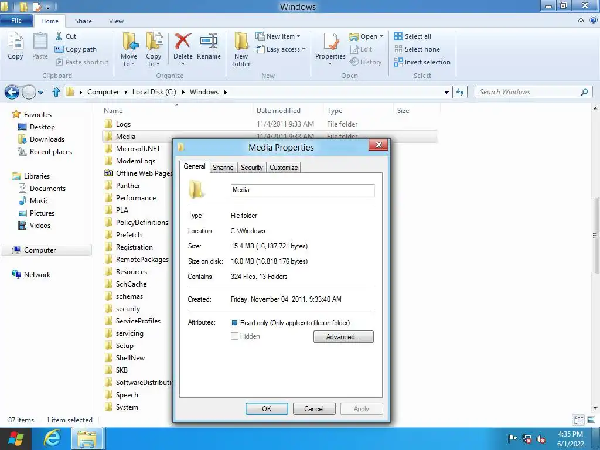
Task: Click the Start button on taskbar
Action: click(x=16, y=438)
